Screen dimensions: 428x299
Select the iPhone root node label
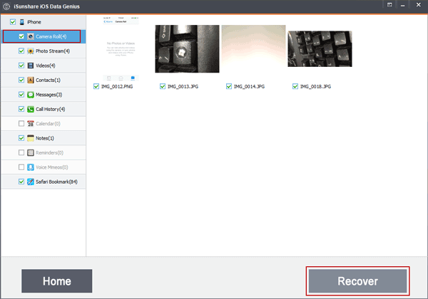coord(34,22)
